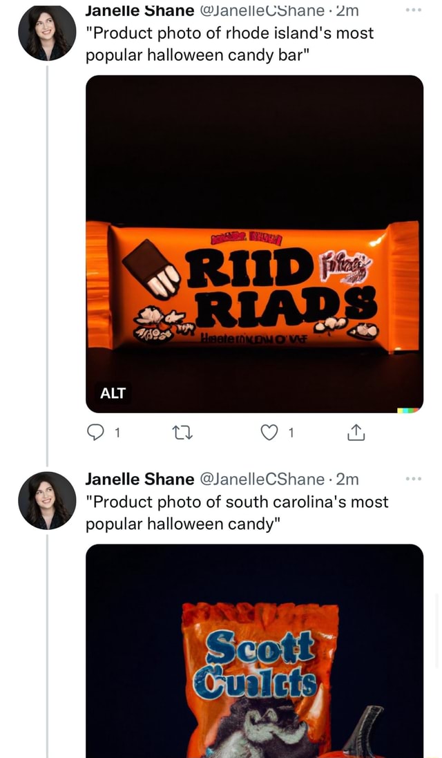
Task: Toggle the retweet on the first tweet
Action: pyautogui.click(x=182, y=433)
